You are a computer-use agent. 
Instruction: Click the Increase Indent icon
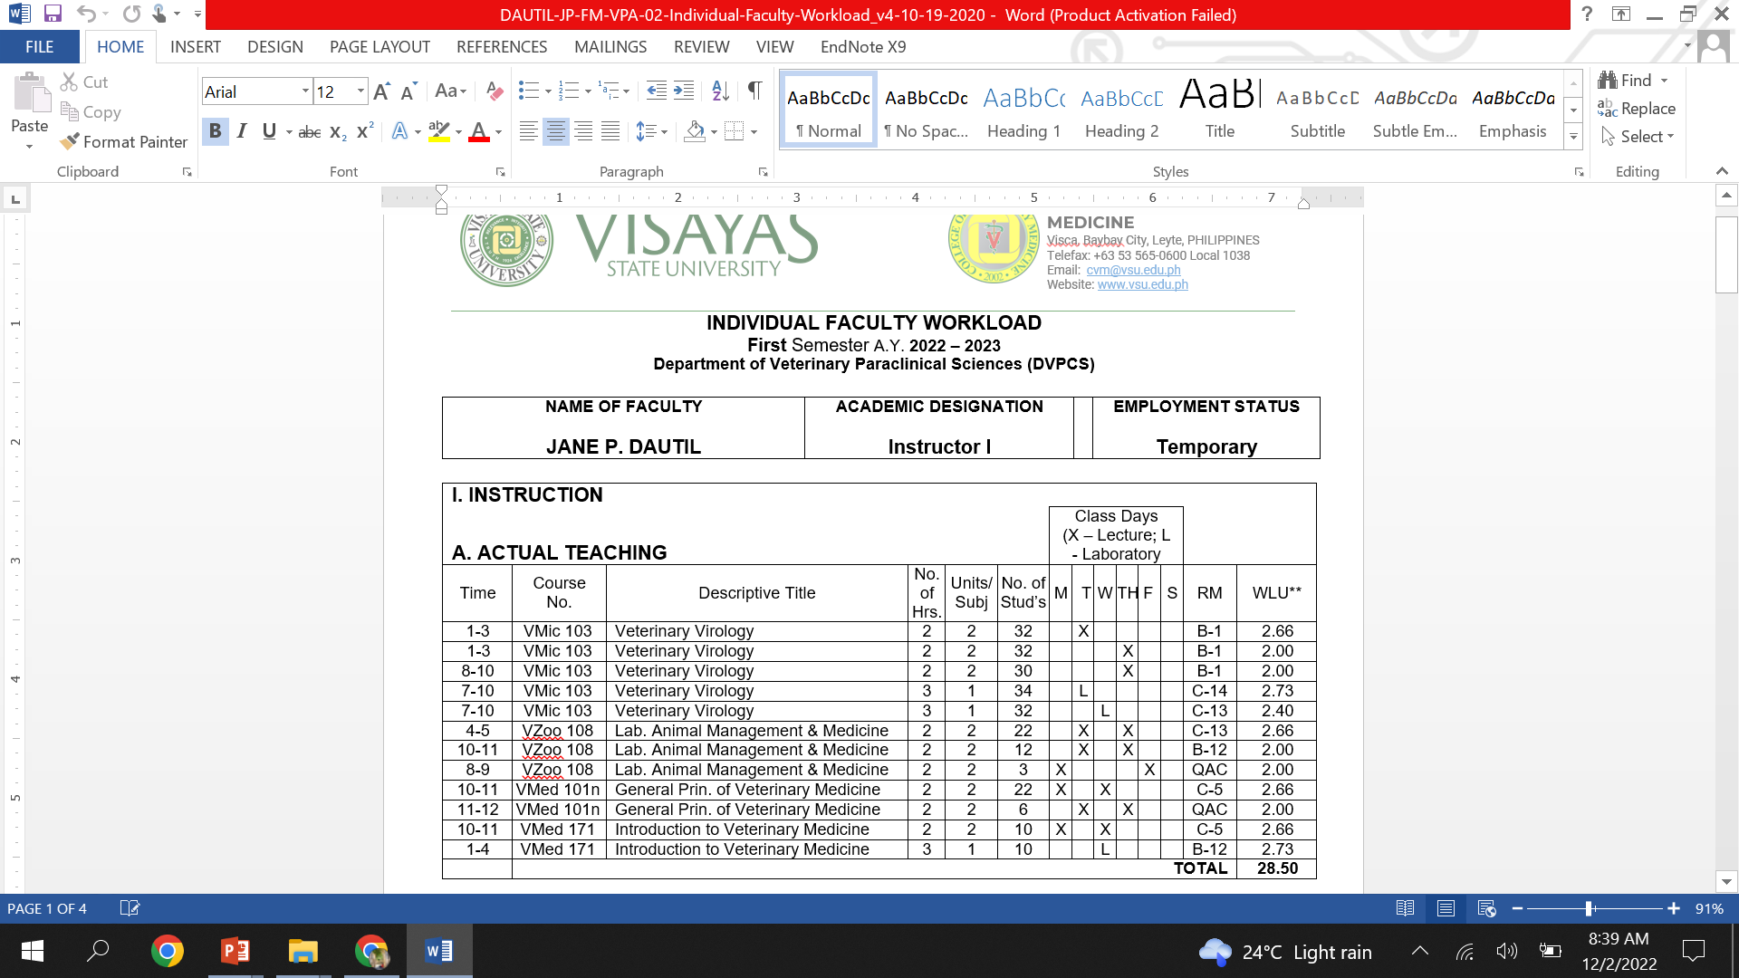(x=685, y=91)
